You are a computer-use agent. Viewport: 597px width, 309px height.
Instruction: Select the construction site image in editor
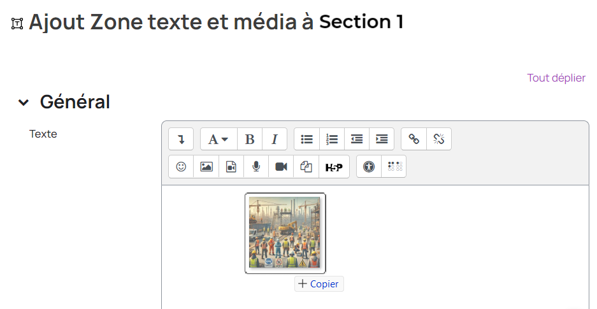(x=285, y=233)
